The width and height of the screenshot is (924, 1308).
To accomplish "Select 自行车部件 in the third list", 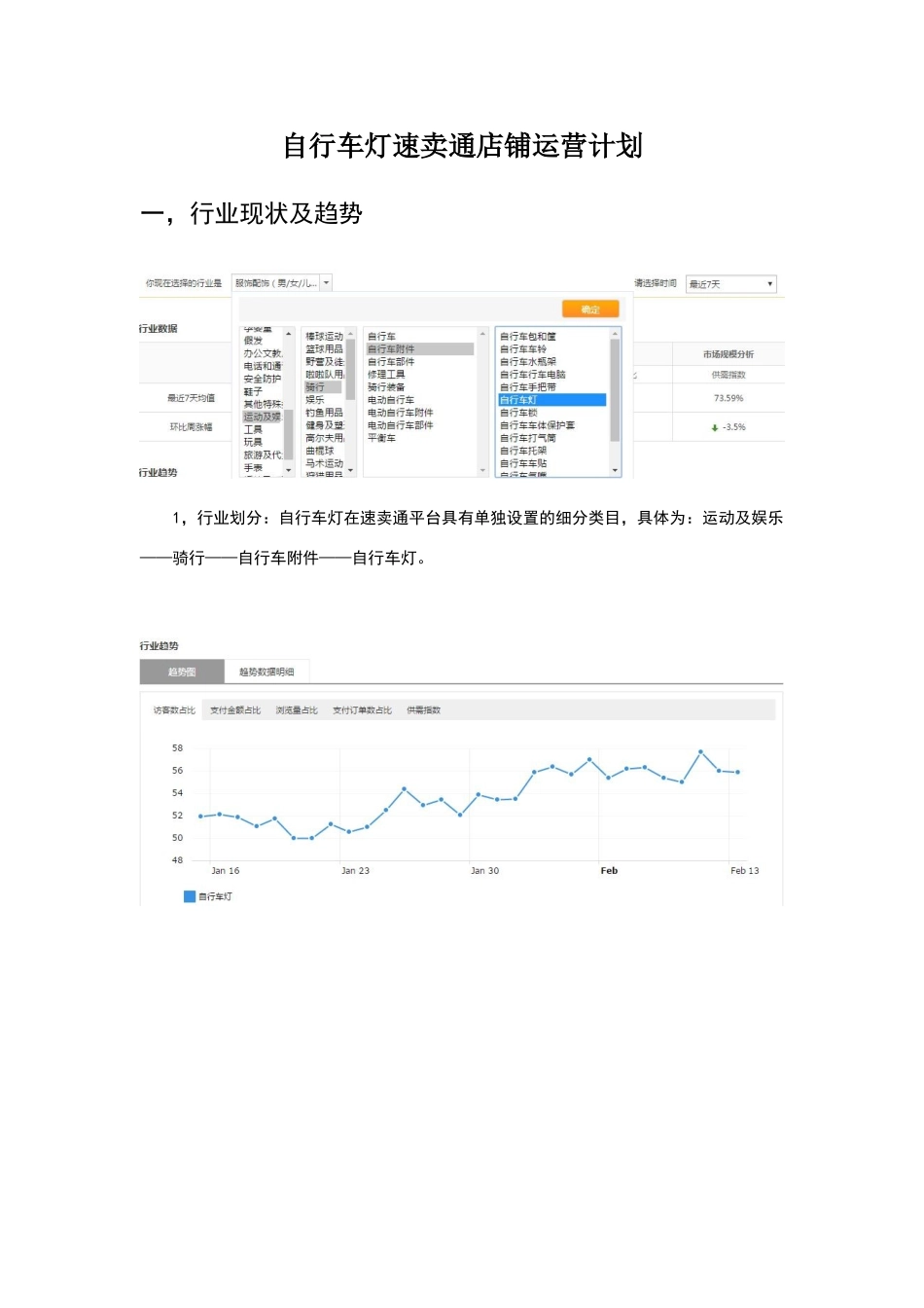I will tap(391, 362).
